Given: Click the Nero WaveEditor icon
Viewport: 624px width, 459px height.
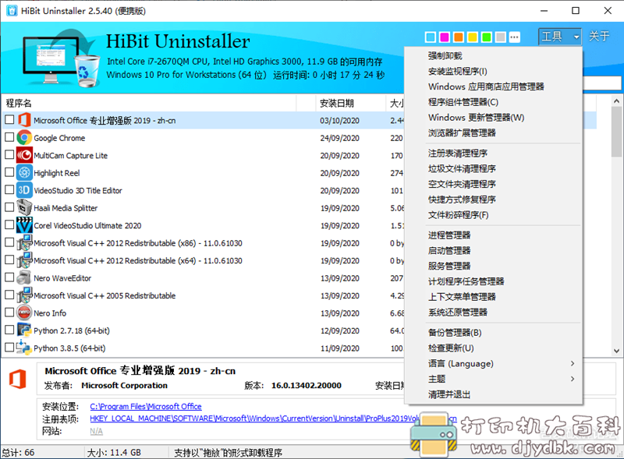Looking at the screenshot, I should [24, 277].
